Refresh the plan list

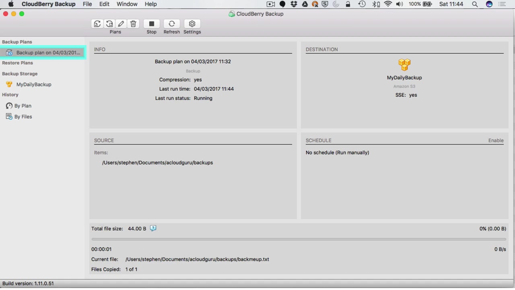coord(171,24)
